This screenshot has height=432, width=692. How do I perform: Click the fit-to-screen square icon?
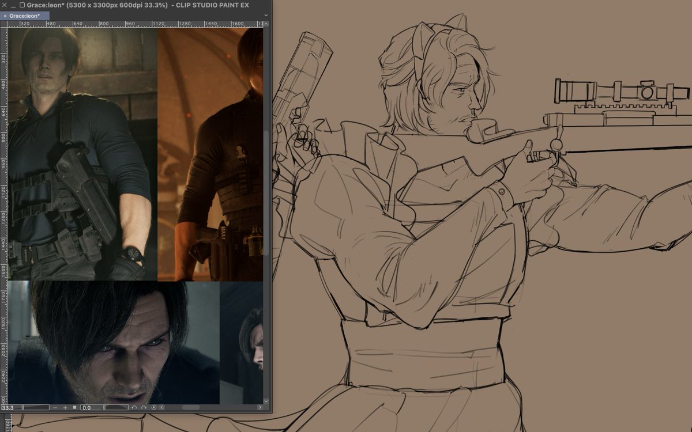tap(74, 407)
